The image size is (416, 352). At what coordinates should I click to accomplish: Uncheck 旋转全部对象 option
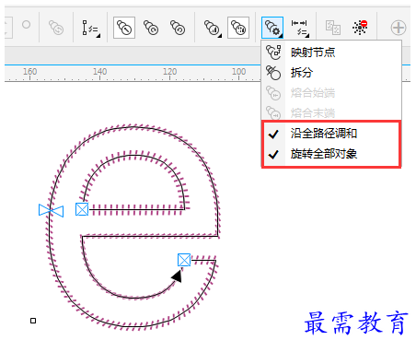coord(331,154)
